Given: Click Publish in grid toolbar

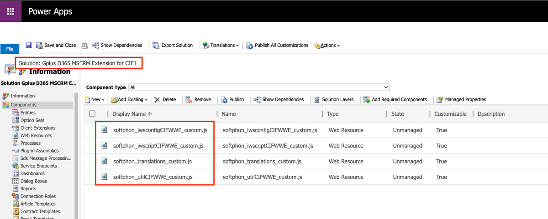Looking at the screenshot, I should 232,99.
